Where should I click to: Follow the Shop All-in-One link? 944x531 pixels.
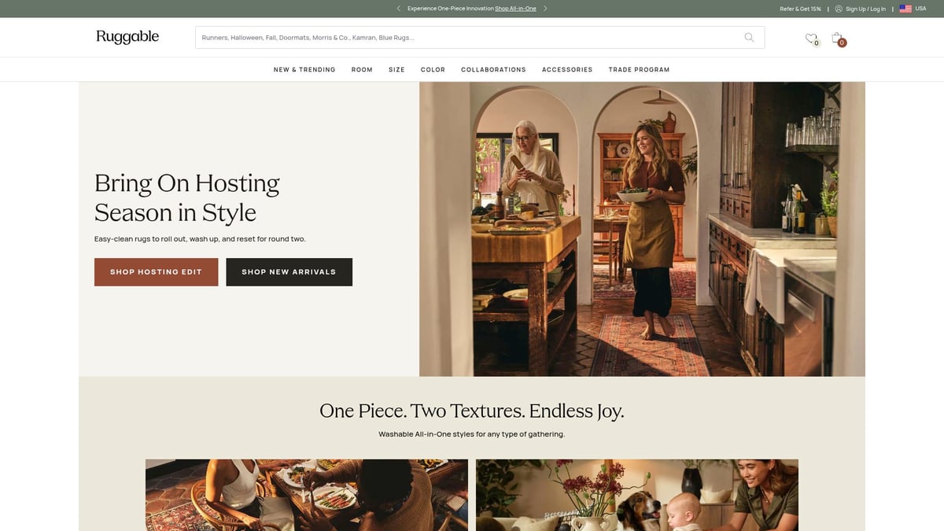[515, 9]
